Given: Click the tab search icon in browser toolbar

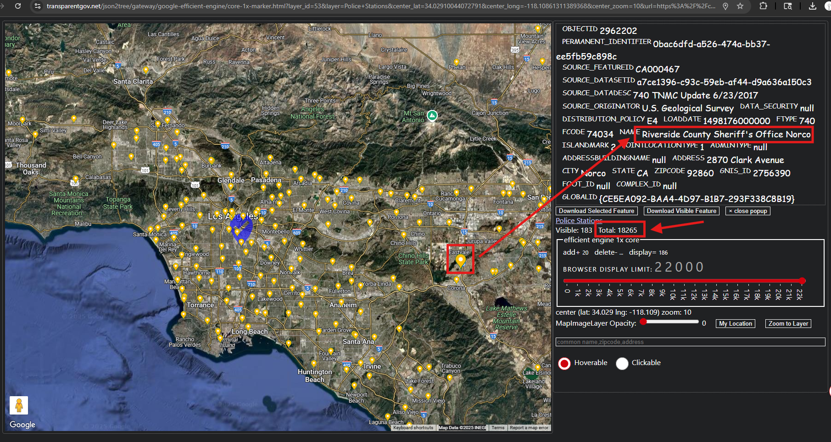Looking at the screenshot, I should pos(788,6).
